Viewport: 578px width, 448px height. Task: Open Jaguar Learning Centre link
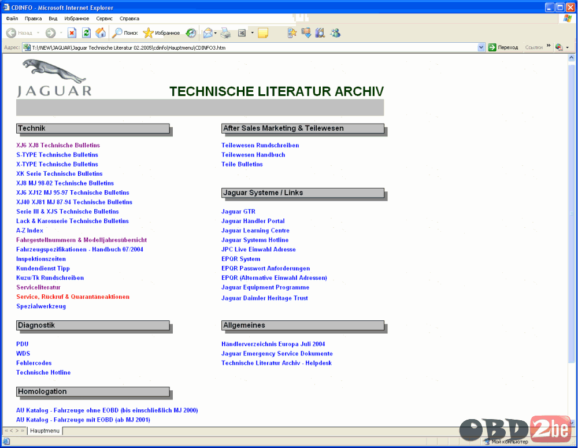(x=255, y=231)
